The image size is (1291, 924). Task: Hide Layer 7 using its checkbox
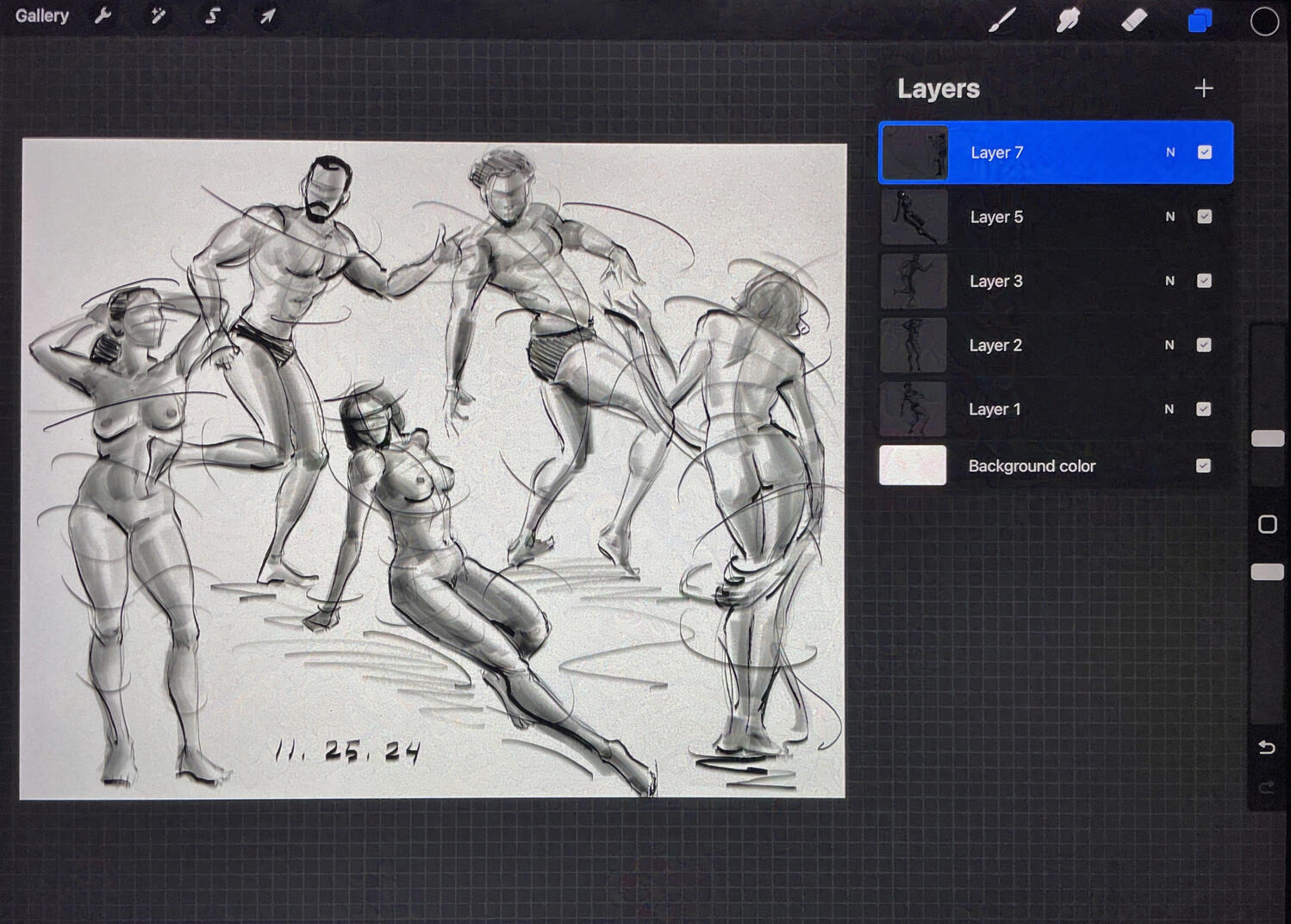point(1204,153)
